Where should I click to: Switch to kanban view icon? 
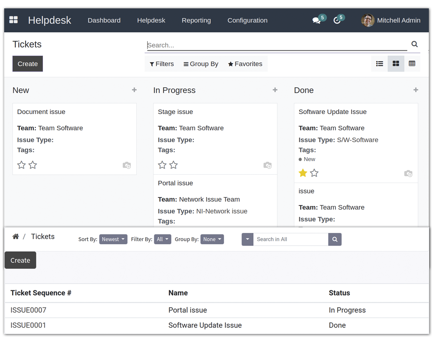[x=396, y=64]
